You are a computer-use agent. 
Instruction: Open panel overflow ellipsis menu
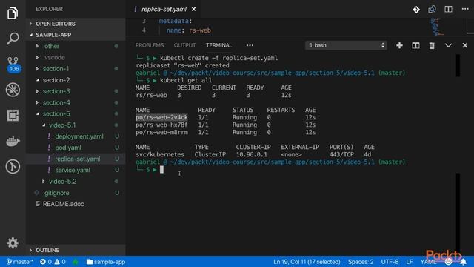click(x=250, y=45)
